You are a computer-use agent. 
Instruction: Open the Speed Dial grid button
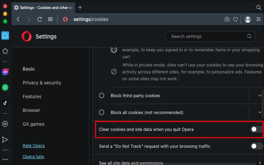(x=50, y=19)
